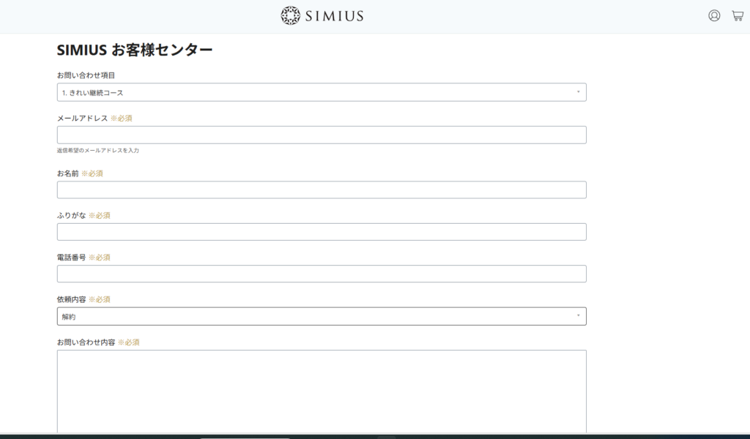Open the user account icon
The image size is (750, 439).
(714, 16)
